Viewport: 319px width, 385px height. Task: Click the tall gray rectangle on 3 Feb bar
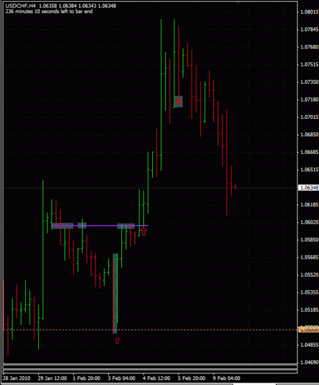point(115,293)
